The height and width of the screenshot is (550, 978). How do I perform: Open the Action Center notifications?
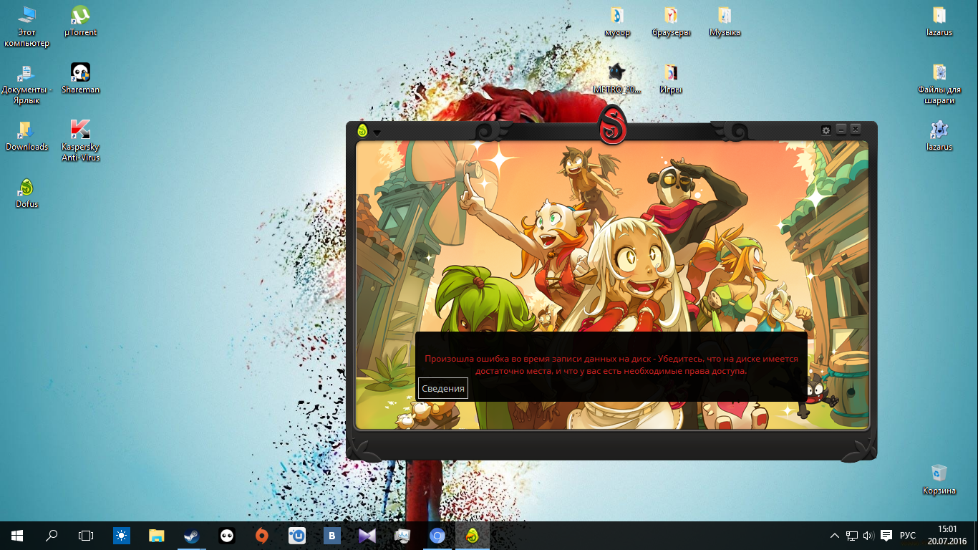pos(886,536)
